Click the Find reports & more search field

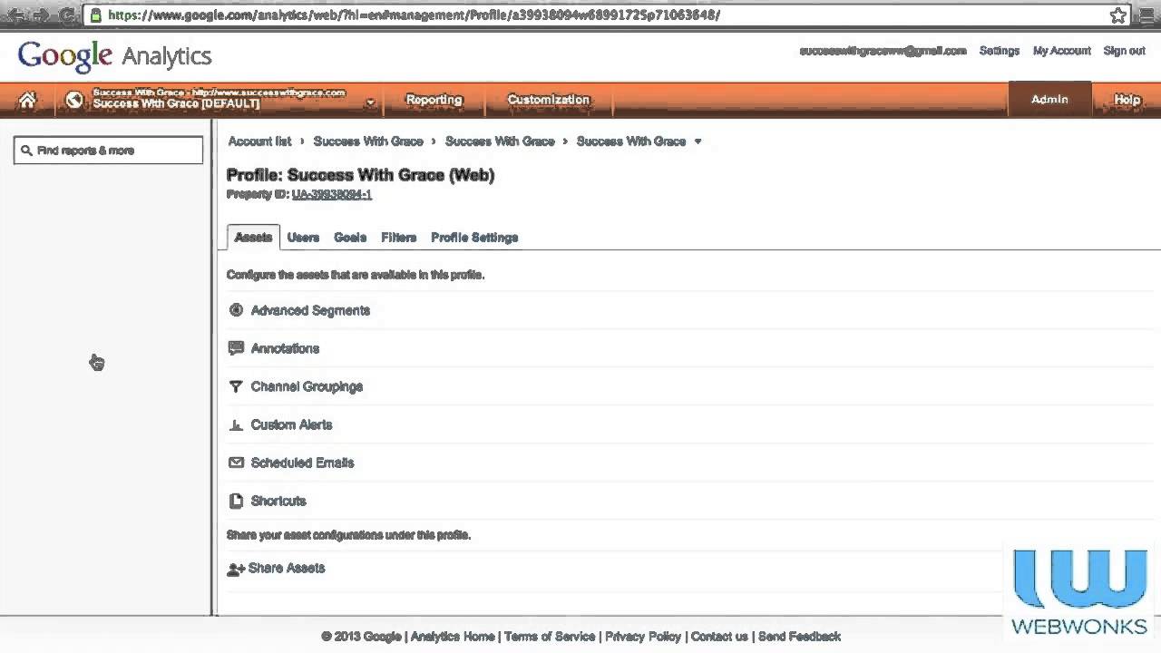click(108, 151)
